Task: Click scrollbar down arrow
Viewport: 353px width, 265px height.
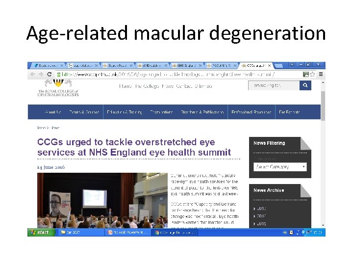Action: click(323, 225)
